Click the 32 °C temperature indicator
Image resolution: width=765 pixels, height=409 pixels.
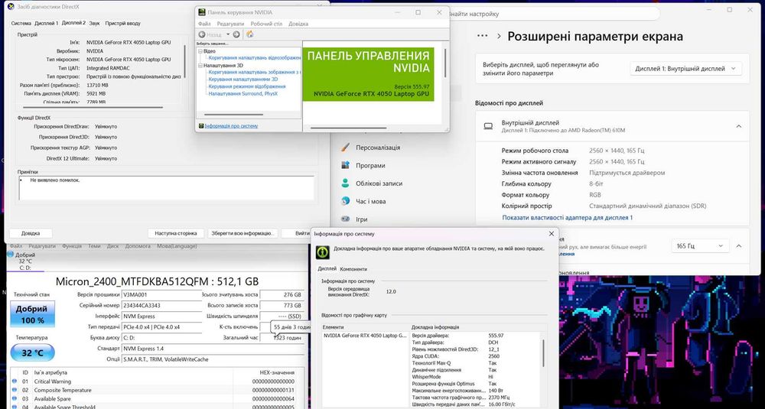click(x=33, y=352)
